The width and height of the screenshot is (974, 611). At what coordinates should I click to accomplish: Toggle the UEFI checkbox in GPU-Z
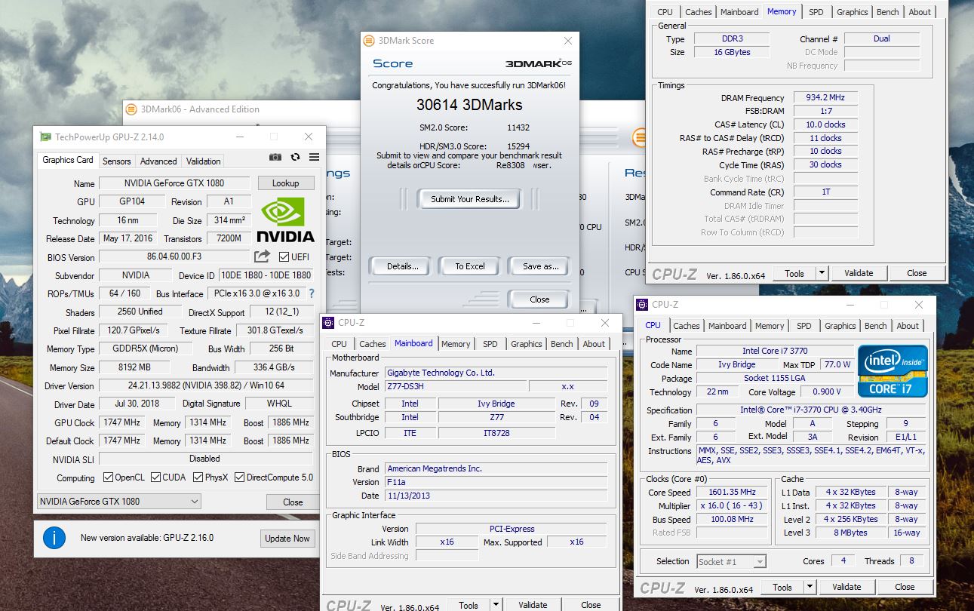pyautogui.click(x=284, y=257)
